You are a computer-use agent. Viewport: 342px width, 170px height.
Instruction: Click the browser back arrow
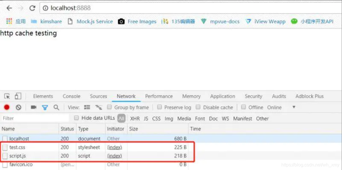pos(9,8)
